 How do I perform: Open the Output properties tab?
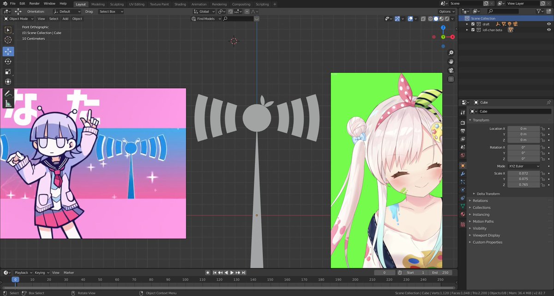(463, 131)
